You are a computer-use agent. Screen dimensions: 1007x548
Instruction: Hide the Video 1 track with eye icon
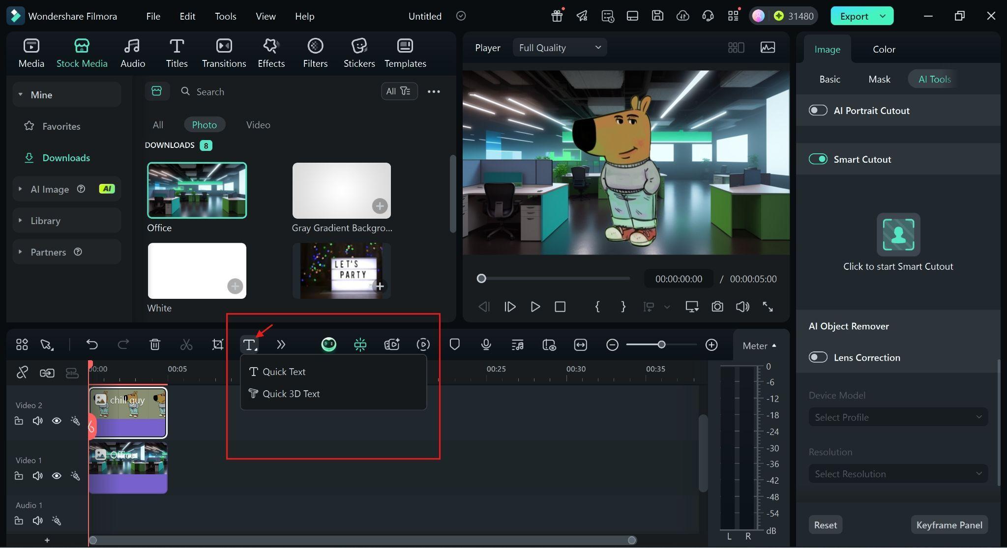point(57,476)
